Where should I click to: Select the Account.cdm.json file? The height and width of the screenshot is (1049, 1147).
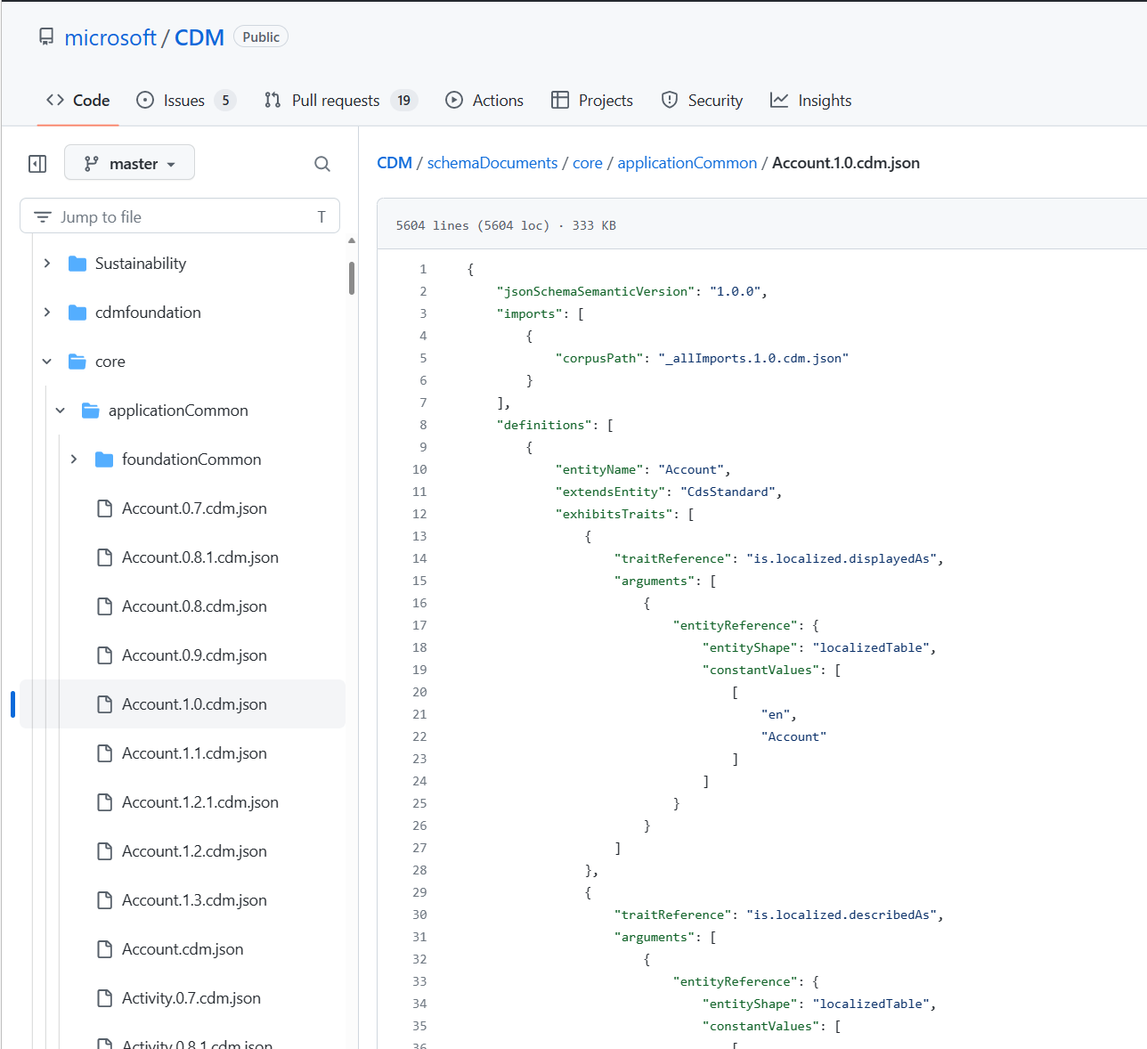(x=183, y=948)
